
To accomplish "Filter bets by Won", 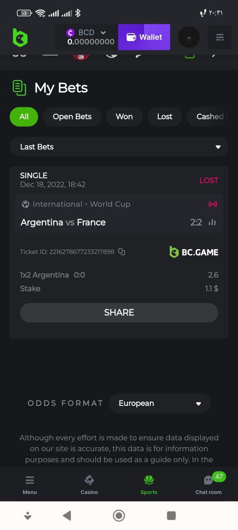I will click(124, 117).
